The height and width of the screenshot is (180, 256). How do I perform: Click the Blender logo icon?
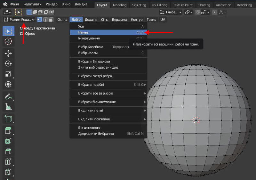pos(5,4)
